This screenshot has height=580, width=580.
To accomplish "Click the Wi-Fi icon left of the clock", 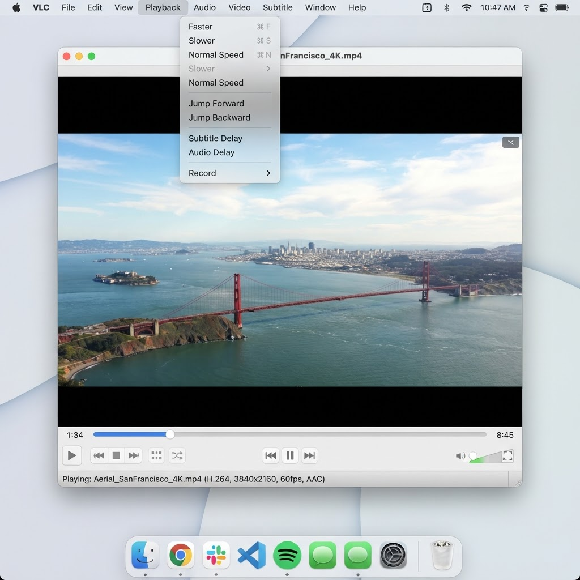I will coord(467,7).
